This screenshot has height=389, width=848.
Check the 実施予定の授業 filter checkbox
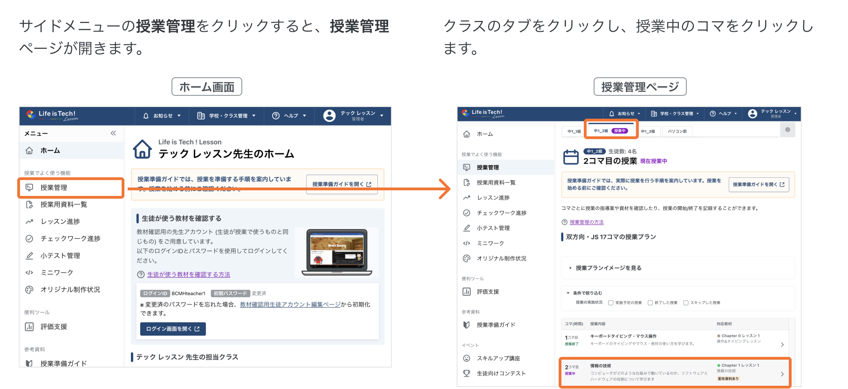(x=611, y=303)
